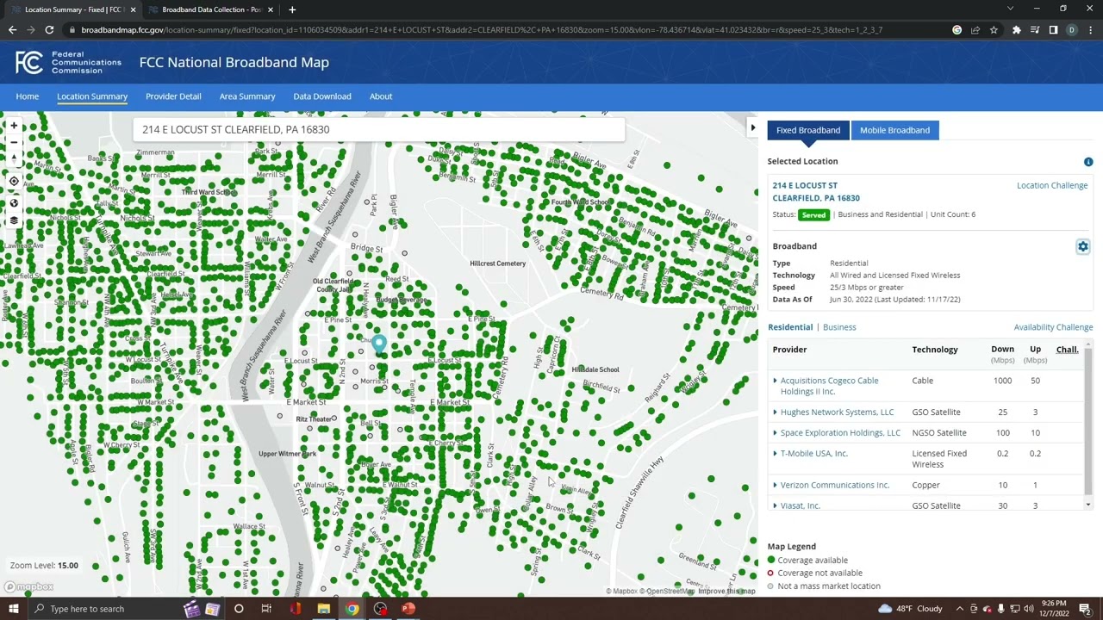This screenshot has height=620, width=1103.
Task: Expand Viasat, Inc. row
Action: point(775,506)
